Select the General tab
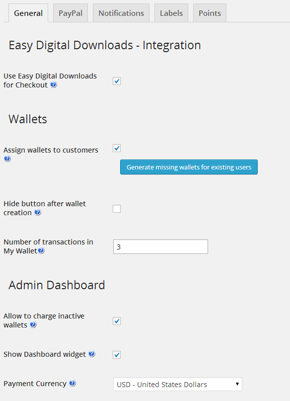 (28, 13)
